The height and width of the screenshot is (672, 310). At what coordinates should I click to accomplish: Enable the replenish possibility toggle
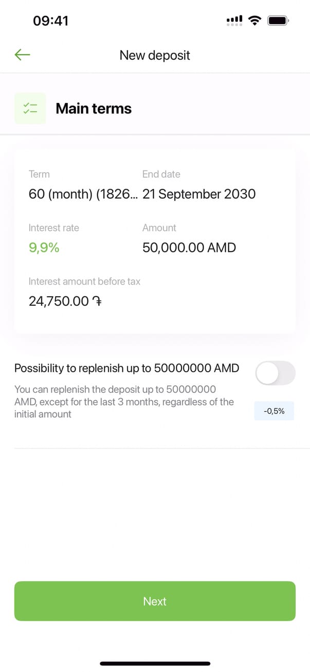(275, 373)
